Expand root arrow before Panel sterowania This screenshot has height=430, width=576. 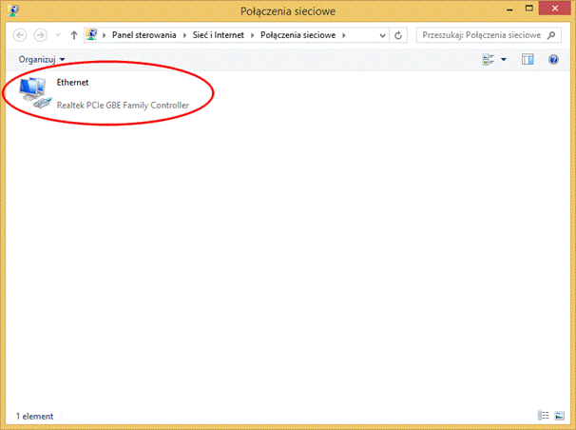click(104, 35)
